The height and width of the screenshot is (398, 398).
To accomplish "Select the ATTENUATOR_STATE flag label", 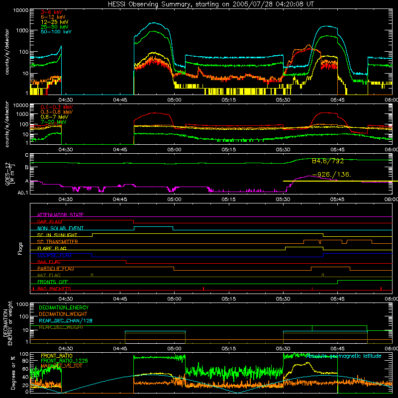I will pos(60,215).
